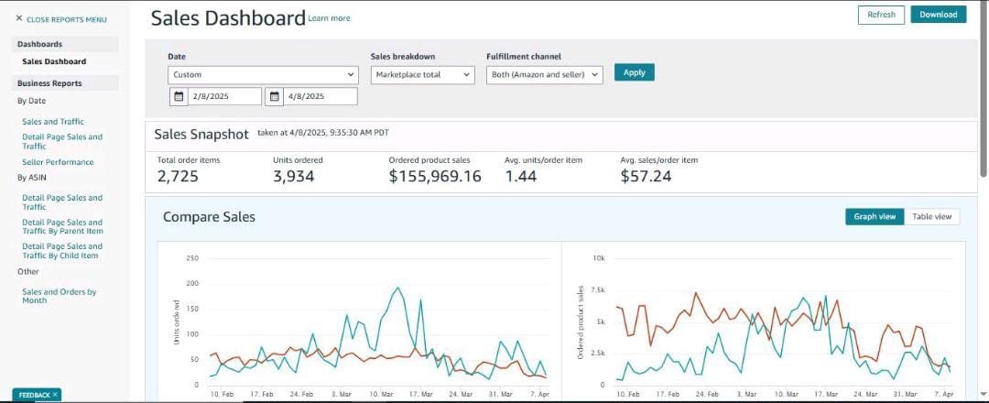Image resolution: width=989 pixels, height=403 pixels.
Task: Switch to Graph view
Action: pyautogui.click(x=875, y=216)
